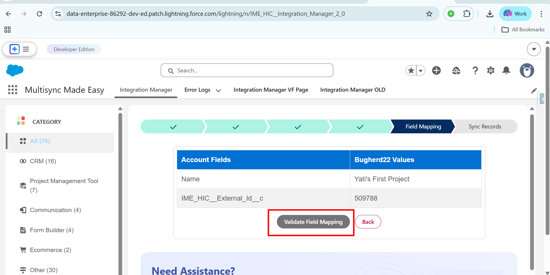Viewport: 550px width, 275px height.
Task: Go forward in browser history
Action: (x=24, y=14)
